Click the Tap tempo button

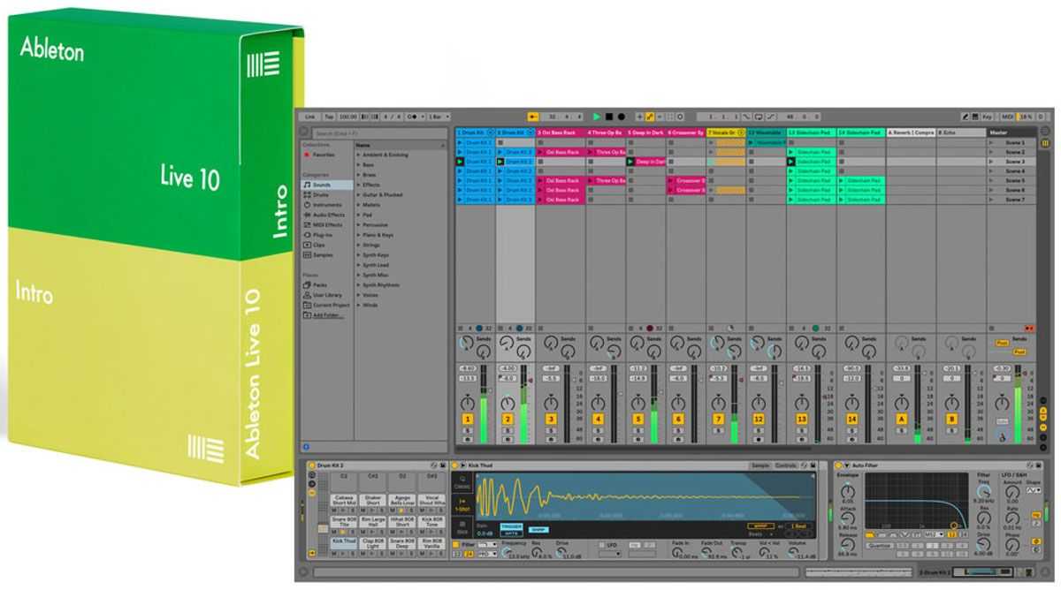[329, 117]
